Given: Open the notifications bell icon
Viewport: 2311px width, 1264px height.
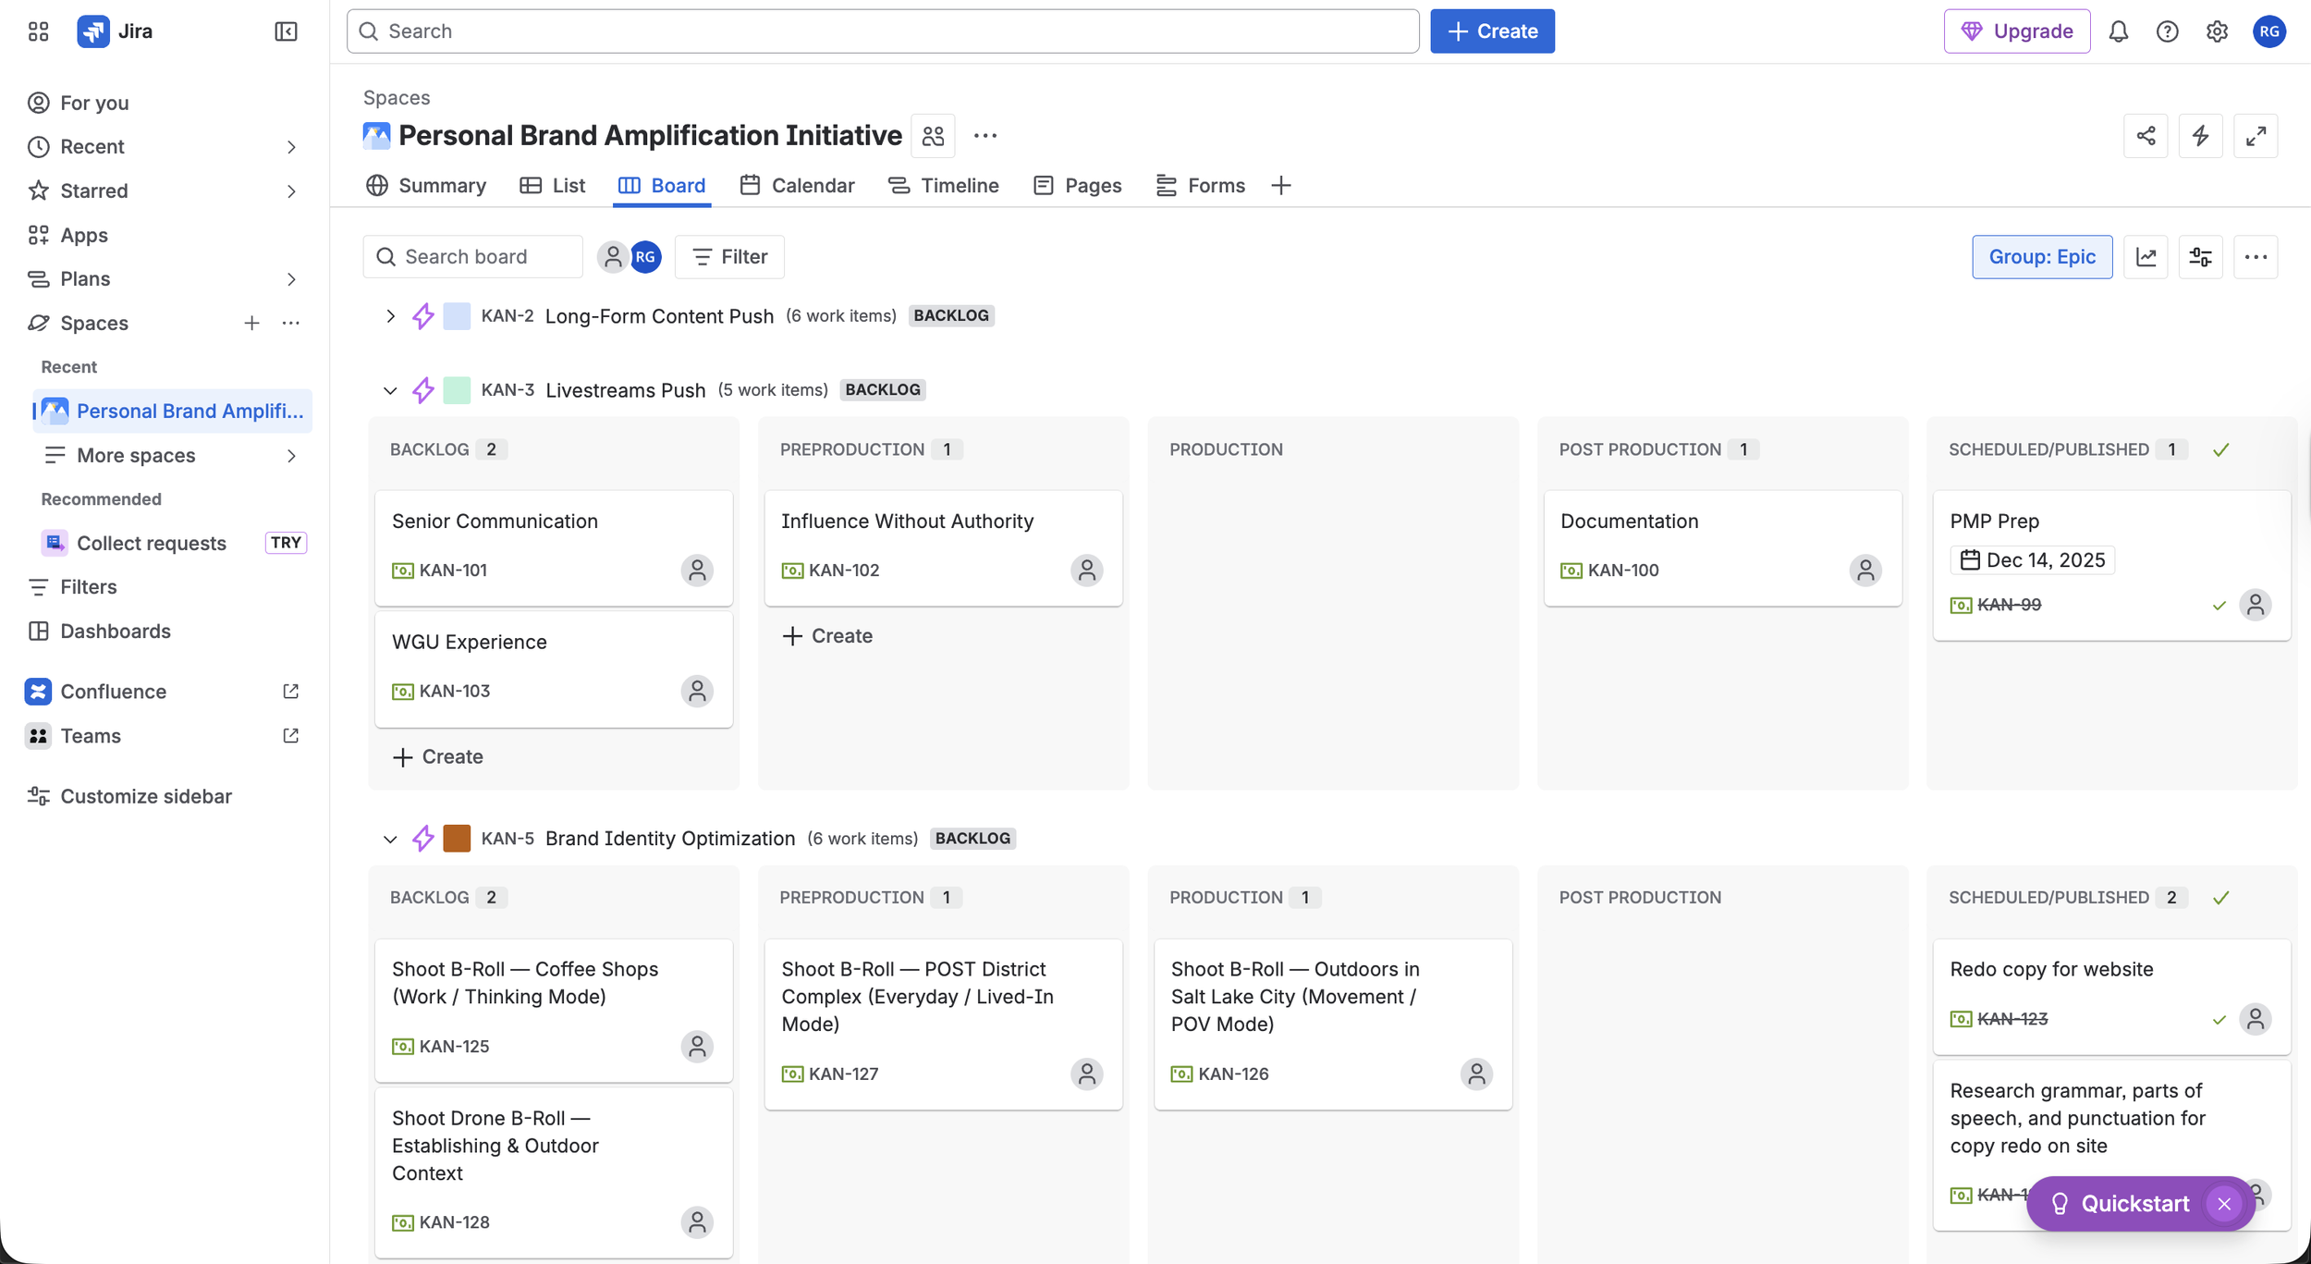Looking at the screenshot, I should [2118, 31].
